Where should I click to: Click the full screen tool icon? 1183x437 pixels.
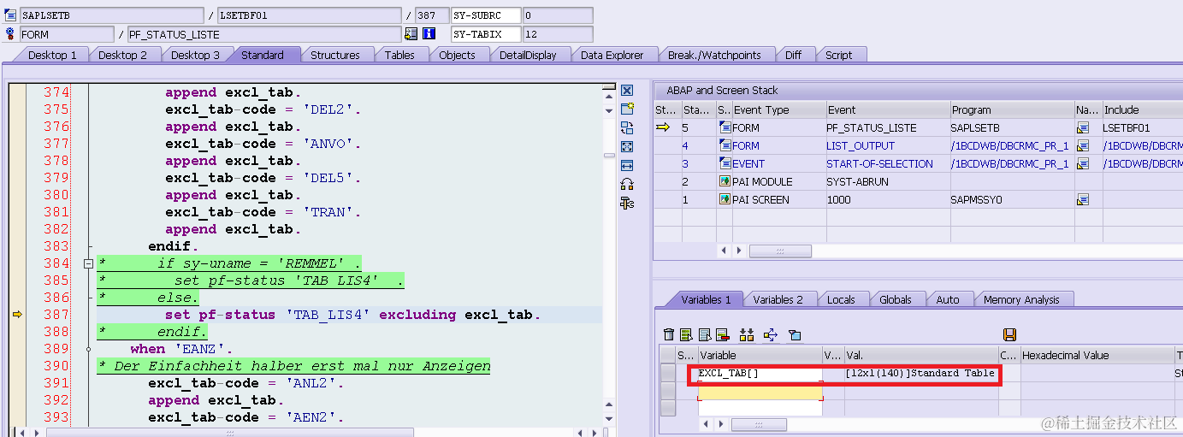click(627, 146)
